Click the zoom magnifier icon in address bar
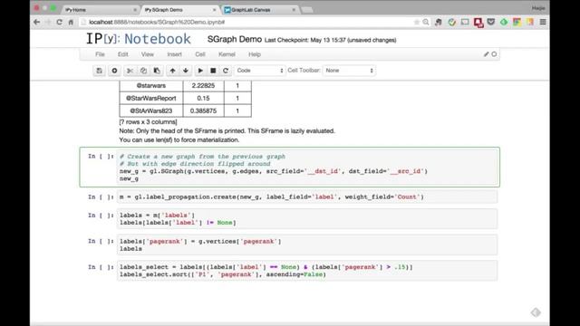This screenshot has height=326, width=580. tap(426, 22)
